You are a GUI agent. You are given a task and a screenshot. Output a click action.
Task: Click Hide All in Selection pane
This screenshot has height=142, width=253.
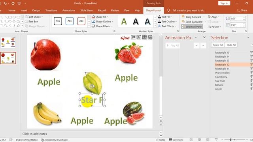[x=231, y=45]
